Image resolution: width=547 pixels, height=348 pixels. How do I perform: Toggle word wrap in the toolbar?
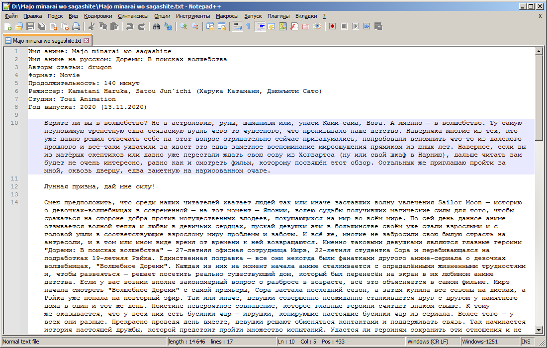[x=237, y=26]
